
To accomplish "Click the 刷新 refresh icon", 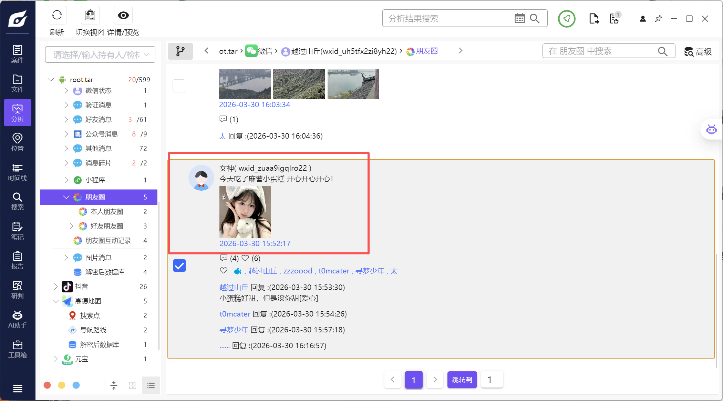I will point(57,16).
